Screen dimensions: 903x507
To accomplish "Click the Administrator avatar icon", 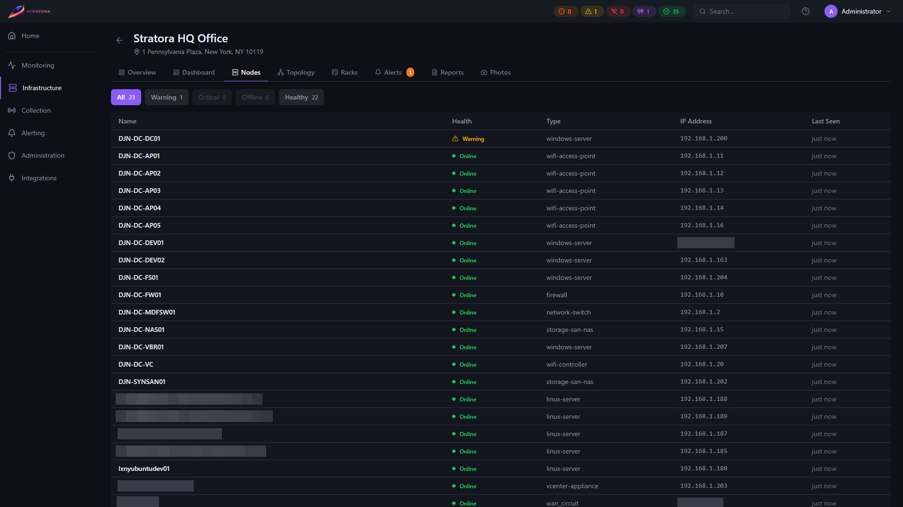I will click(x=831, y=11).
